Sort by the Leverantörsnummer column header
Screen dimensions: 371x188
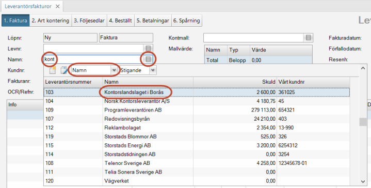click(x=73, y=82)
